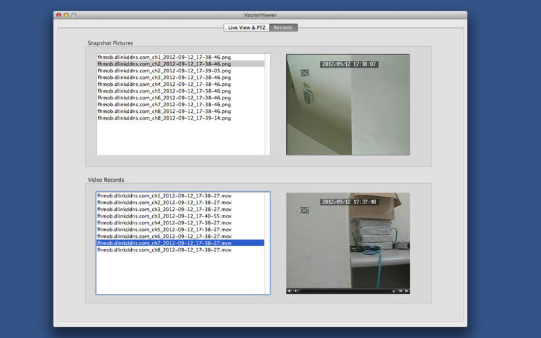This screenshot has width=541, height=338.
Task: Click the volume icon in video player
Action: pos(289,291)
